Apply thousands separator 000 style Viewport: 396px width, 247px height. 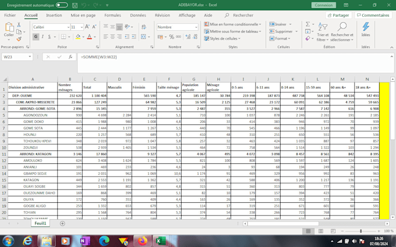[x=179, y=37]
